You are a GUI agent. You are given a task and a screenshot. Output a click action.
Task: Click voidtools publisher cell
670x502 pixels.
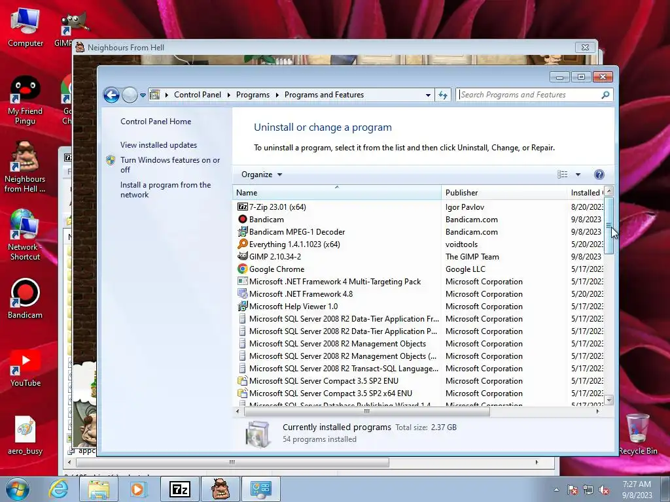[x=461, y=244]
